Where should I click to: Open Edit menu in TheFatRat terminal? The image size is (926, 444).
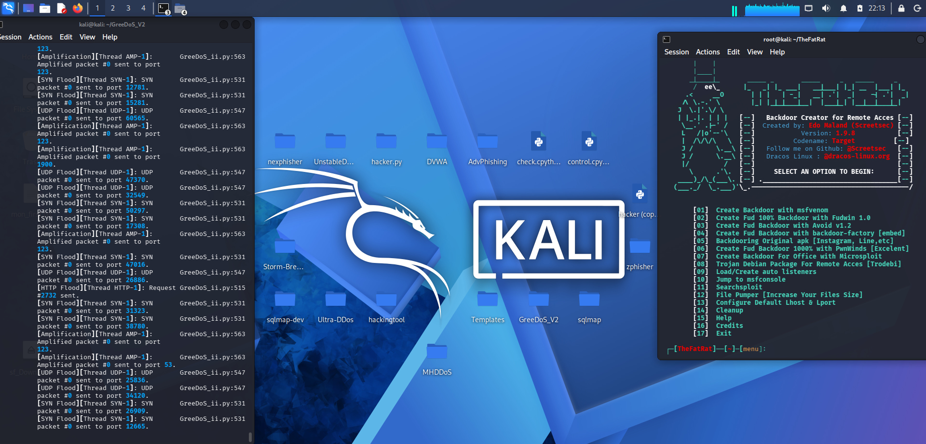pos(733,52)
